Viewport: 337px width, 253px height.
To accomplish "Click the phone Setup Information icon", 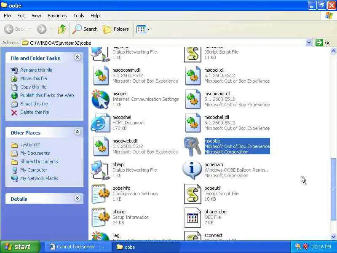I will click(x=101, y=217).
